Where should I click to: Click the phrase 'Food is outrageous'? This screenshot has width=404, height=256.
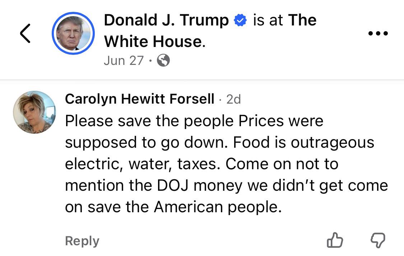[x=303, y=143]
